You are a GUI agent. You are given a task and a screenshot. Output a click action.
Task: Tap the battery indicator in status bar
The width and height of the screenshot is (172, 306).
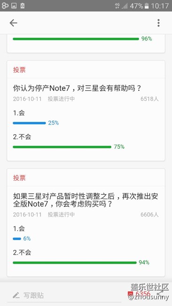(x=147, y=6)
